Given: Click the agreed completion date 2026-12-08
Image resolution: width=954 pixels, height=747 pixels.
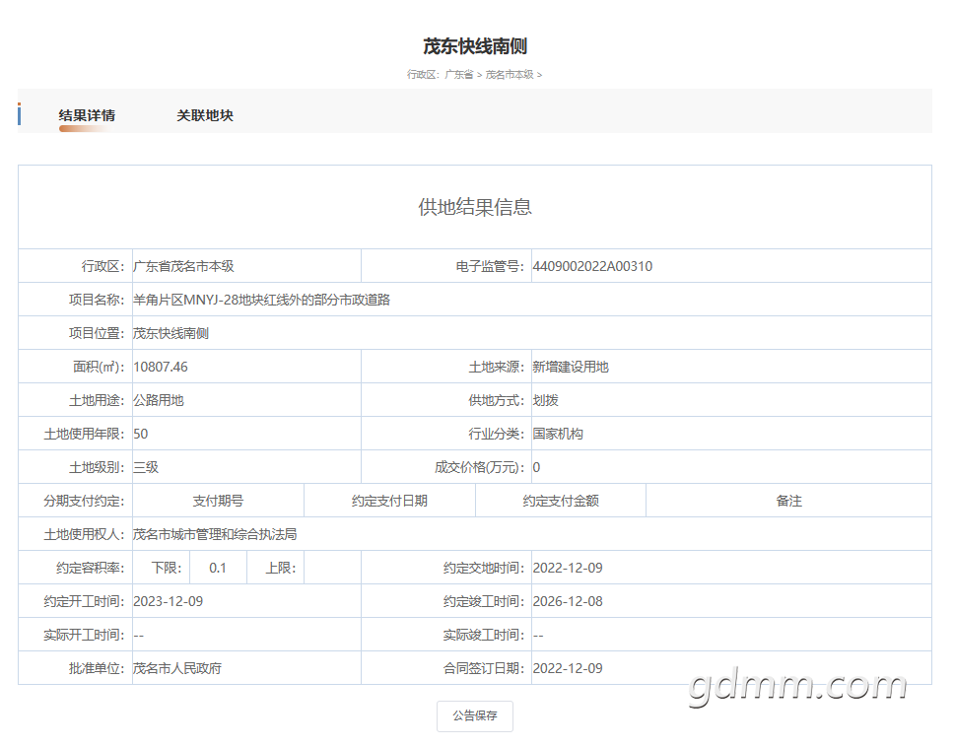Looking at the screenshot, I should [568, 601].
